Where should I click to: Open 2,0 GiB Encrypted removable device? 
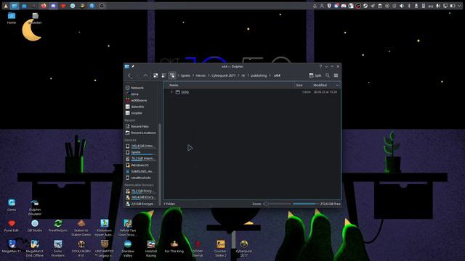140,204
